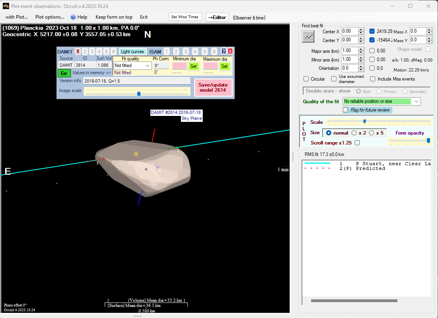Click the Find best fit chart icon

308,37
